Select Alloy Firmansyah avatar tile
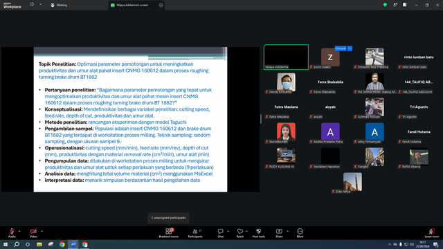Image resolution: width=443 pixels, height=249 pixels. [374, 132]
